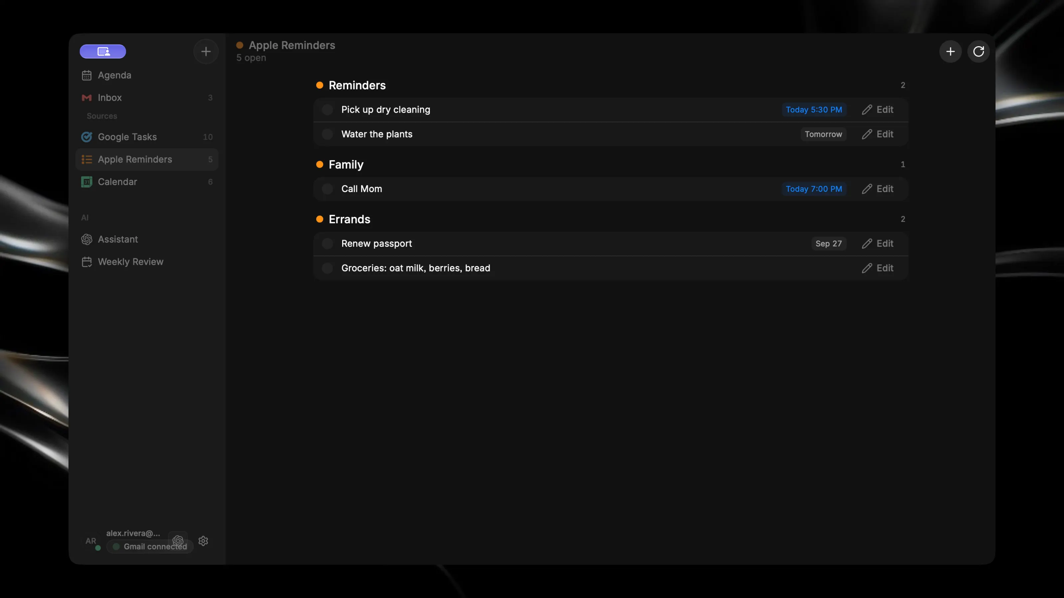Click the alex.rivera@... account email
The width and height of the screenshot is (1064, 598).
point(133,533)
